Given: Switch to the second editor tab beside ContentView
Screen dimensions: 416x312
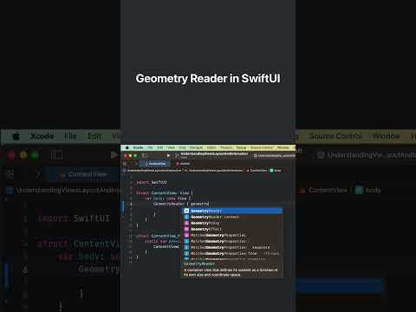Looking at the screenshot, I should 183,164.
